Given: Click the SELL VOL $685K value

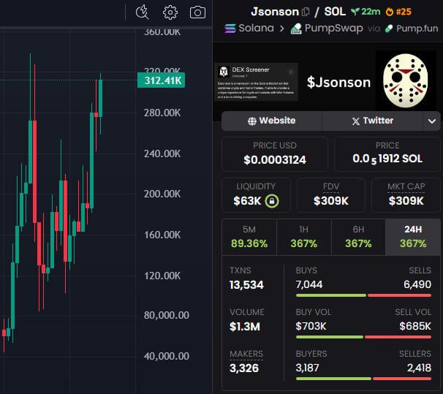Looking at the screenshot, I should coord(415,326).
